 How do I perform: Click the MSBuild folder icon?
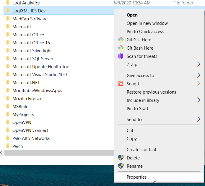coord(8,106)
